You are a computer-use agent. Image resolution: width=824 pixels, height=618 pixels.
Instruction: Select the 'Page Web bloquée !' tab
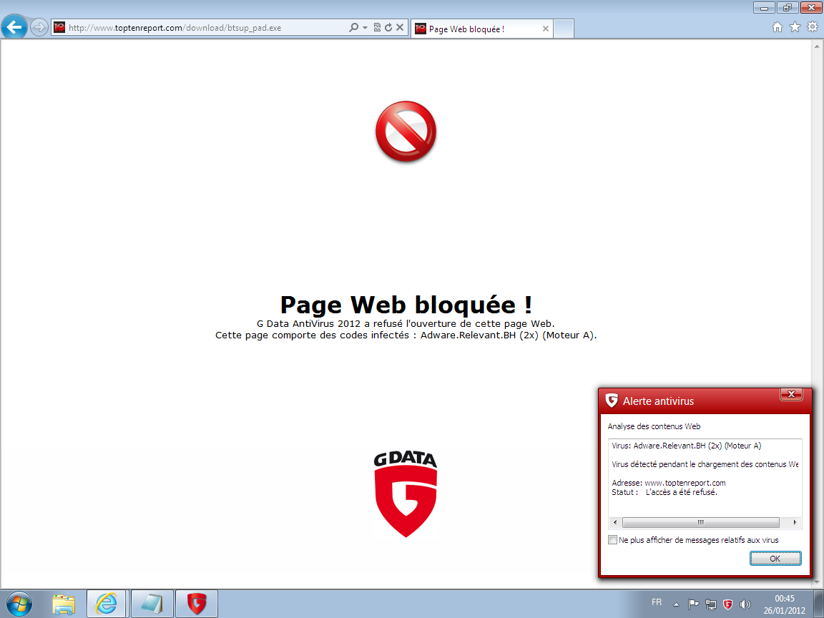click(481, 29)
